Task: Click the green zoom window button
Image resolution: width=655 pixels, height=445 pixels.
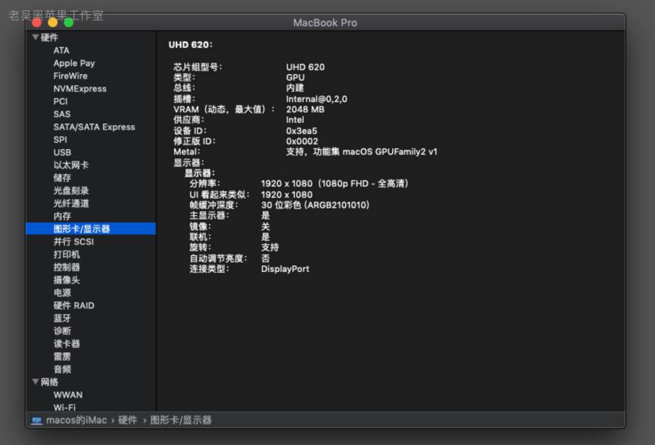Action: point(69,23)
